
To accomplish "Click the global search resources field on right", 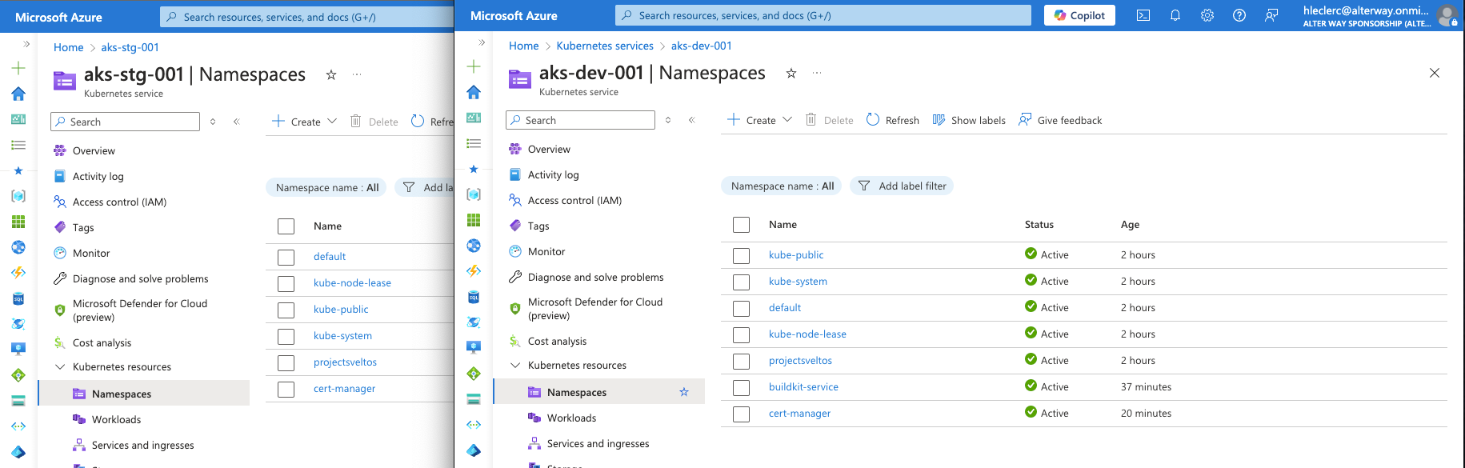I will tap(823, 15).
